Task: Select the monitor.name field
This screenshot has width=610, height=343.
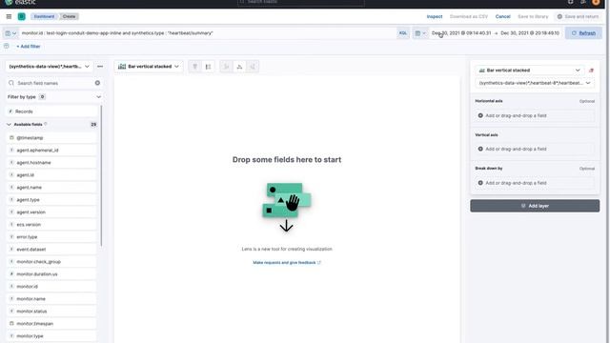Action: (51, 299)
